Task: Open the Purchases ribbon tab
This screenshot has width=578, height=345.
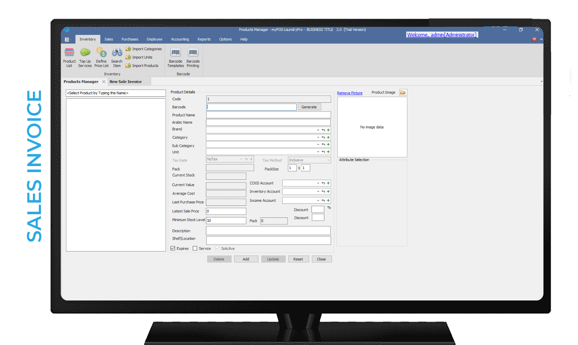Action: coord(130,39)
